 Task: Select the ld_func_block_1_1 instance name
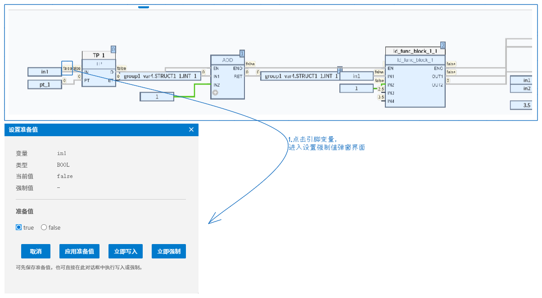416,51
